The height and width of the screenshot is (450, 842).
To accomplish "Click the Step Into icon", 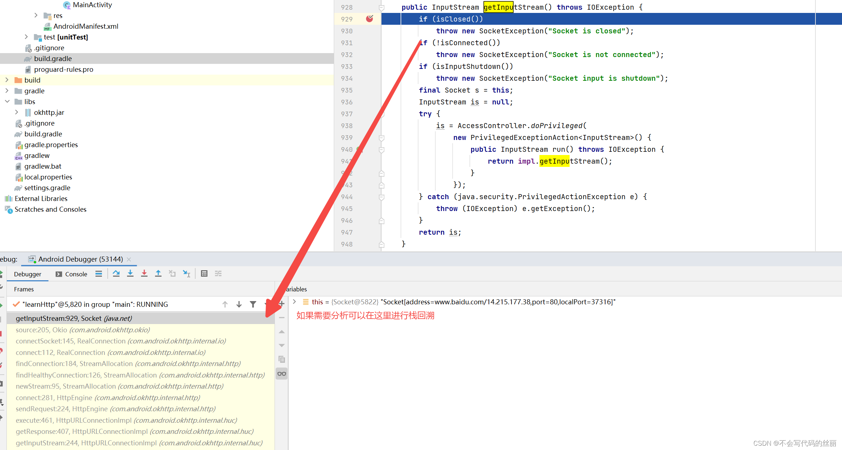I will coord(130,274).
